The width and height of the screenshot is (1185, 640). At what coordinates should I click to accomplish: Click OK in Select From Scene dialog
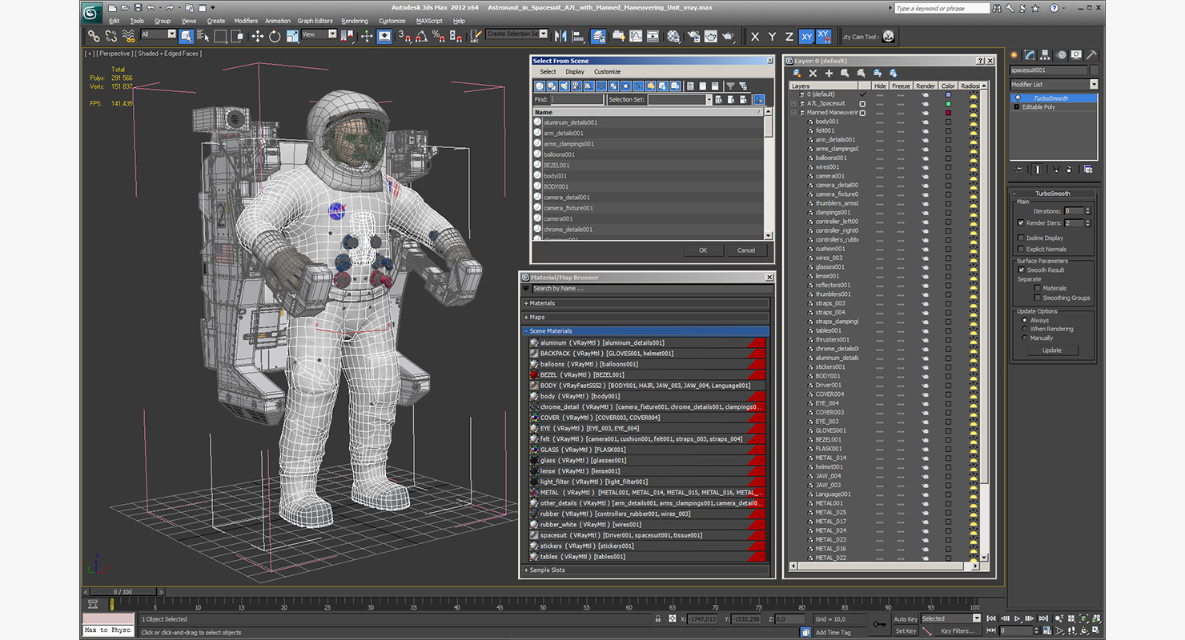pos(703,250)
